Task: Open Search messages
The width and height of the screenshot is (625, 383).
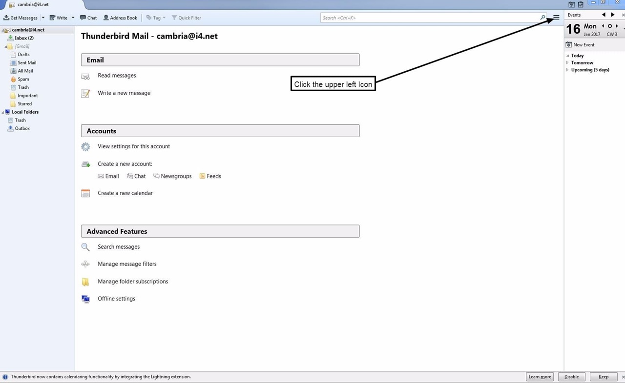Action: (119, 247)
